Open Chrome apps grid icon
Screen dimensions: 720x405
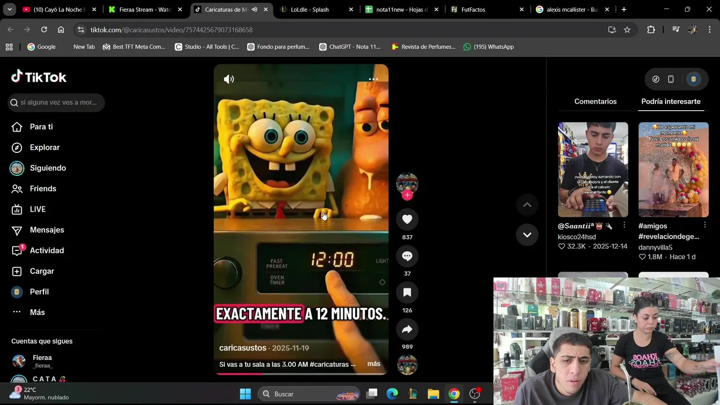[9, 47]
